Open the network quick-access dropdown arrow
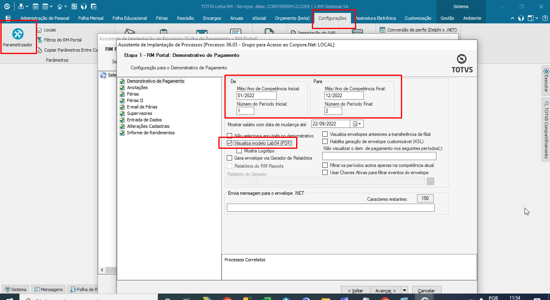The image size is (550, 300). pos(27,7)
